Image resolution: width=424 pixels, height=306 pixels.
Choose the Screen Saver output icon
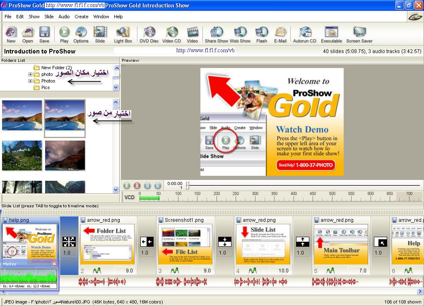(359, 34)
